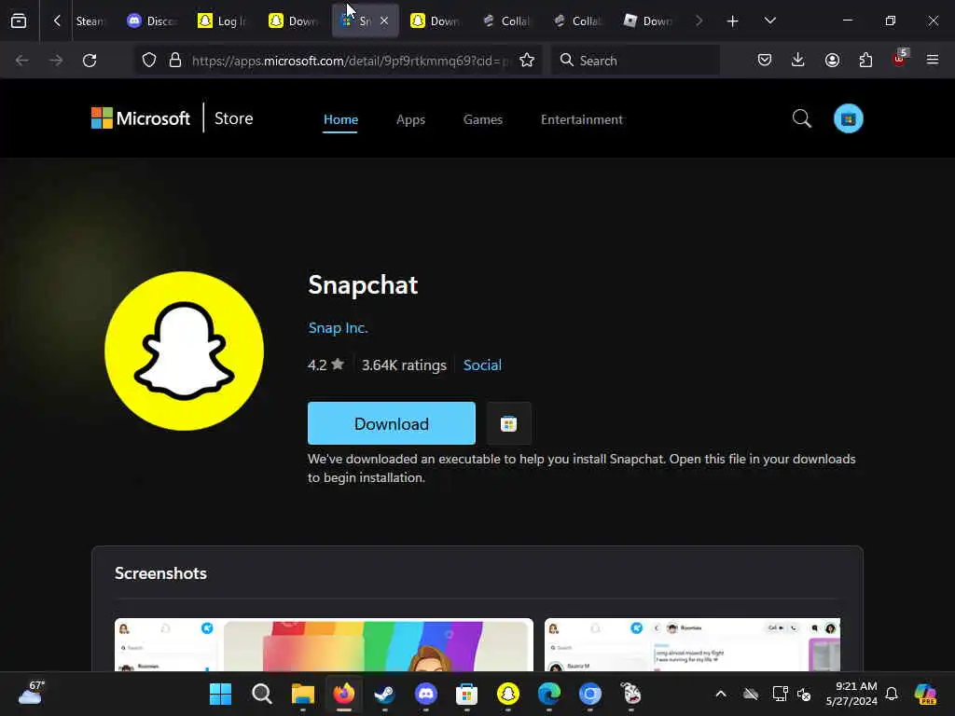Open the notification bell in taskbar

point(892,694)
